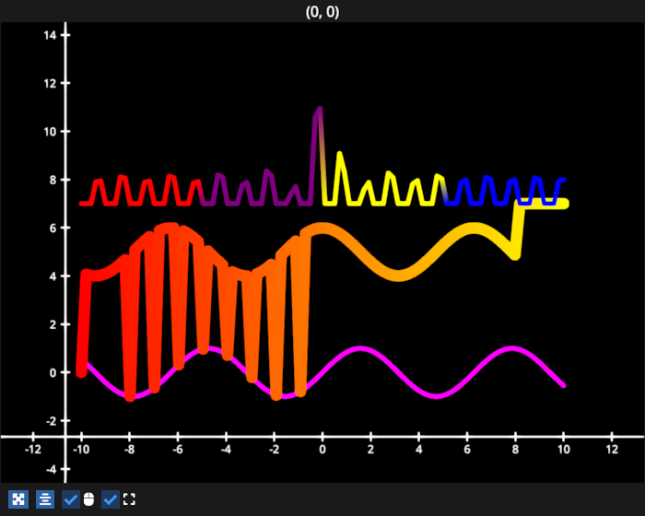Click the square brackets frame icon
Screen dimensions: 645x516
pyautogui.click(x=129, y=499)
